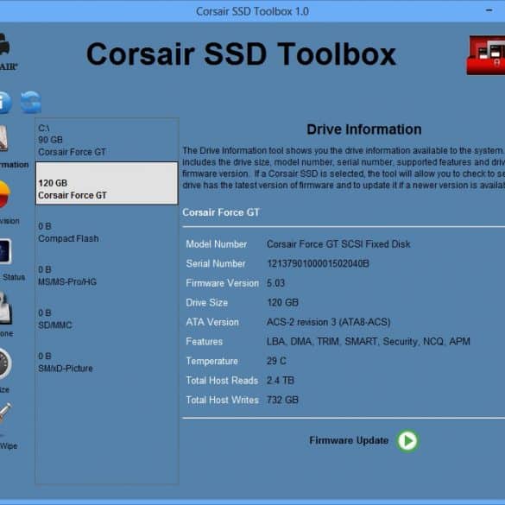Click the Total Host Reads label
Viewport: 505px width, 505px height.
point(222,381)
